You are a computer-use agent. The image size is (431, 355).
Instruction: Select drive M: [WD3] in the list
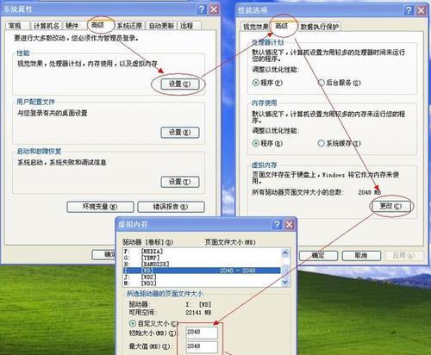(x=202, y=283)
